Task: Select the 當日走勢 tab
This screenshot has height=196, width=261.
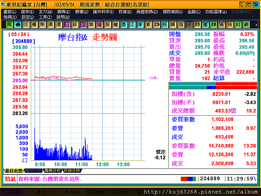Action: pos(13,171)
